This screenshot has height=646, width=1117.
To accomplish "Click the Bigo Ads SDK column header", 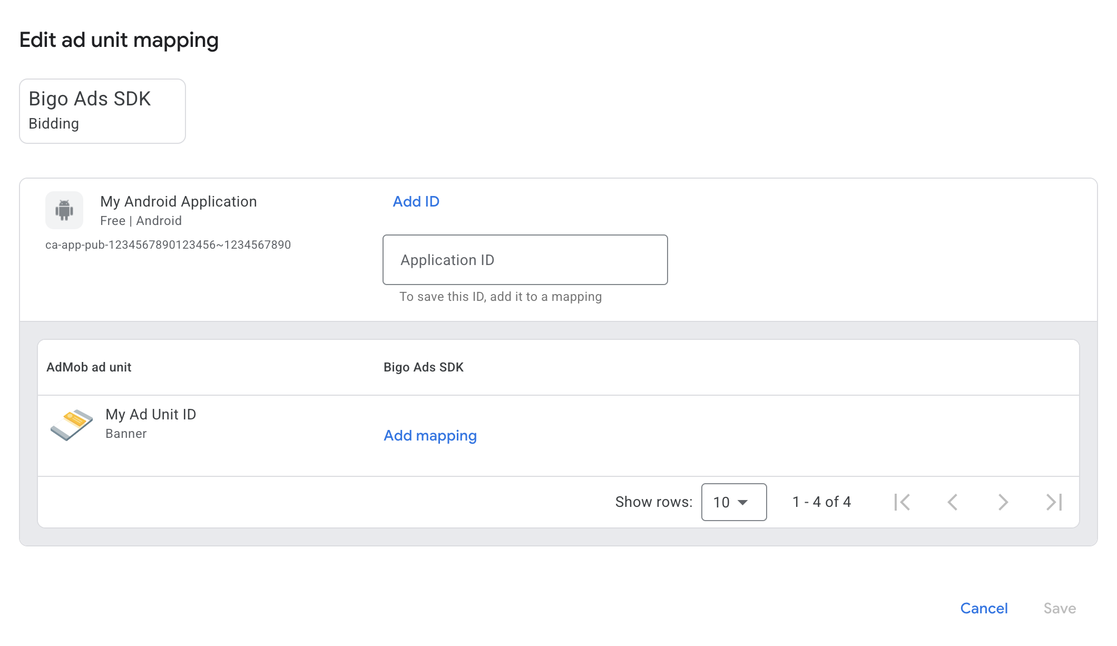I will (x=424, y=367).
